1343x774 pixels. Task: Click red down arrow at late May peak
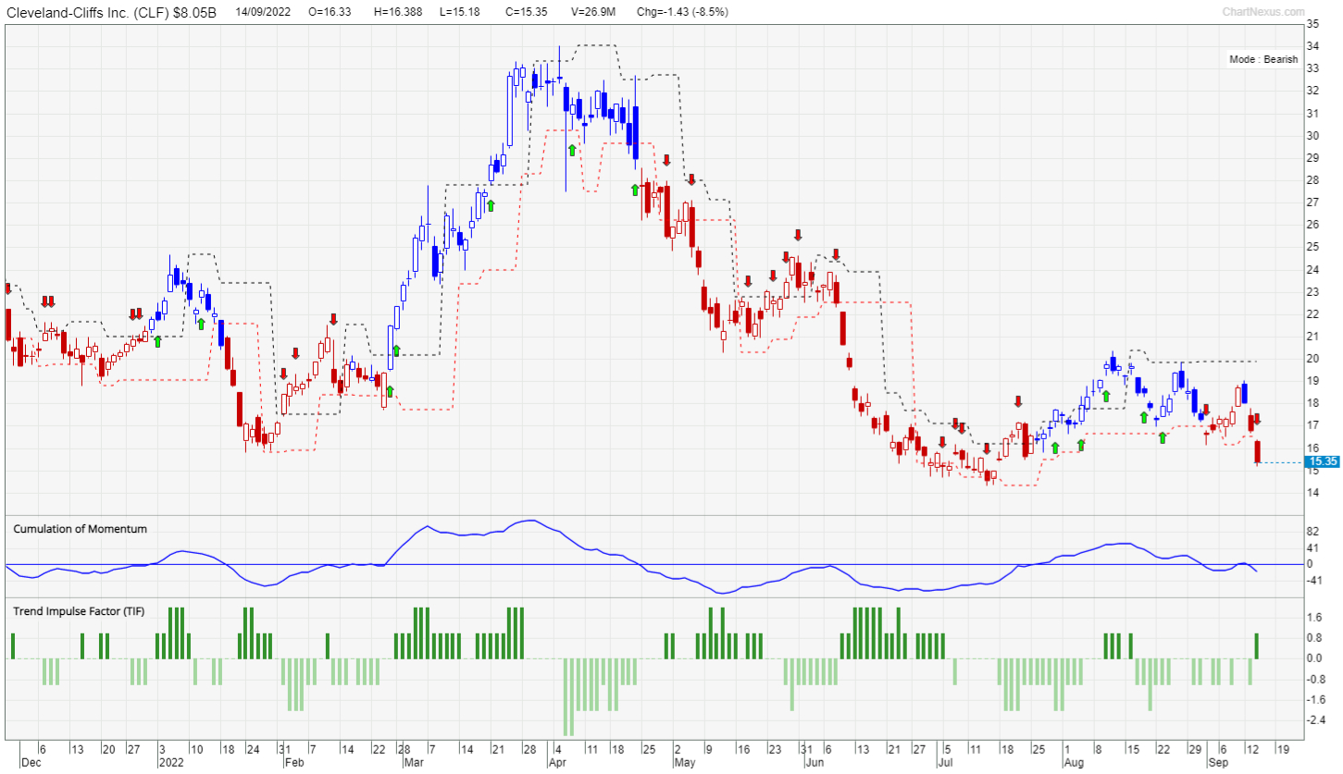point(798,235)
